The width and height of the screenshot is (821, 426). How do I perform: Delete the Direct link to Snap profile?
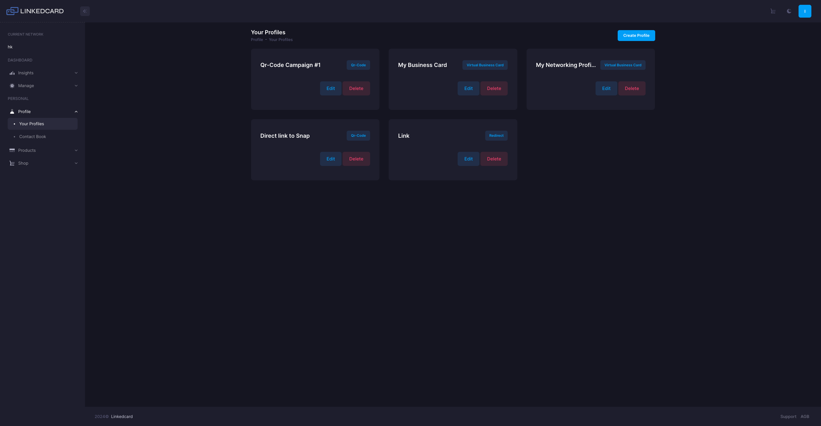[x=356, y=159]
